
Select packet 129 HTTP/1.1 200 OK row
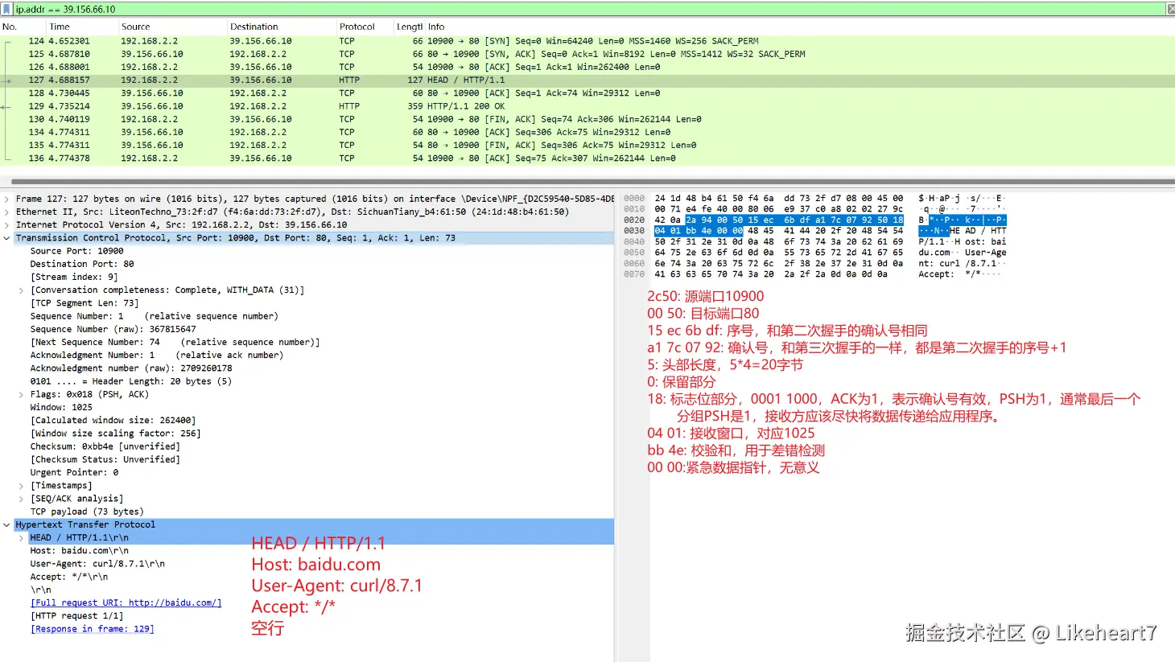(587, 106)
